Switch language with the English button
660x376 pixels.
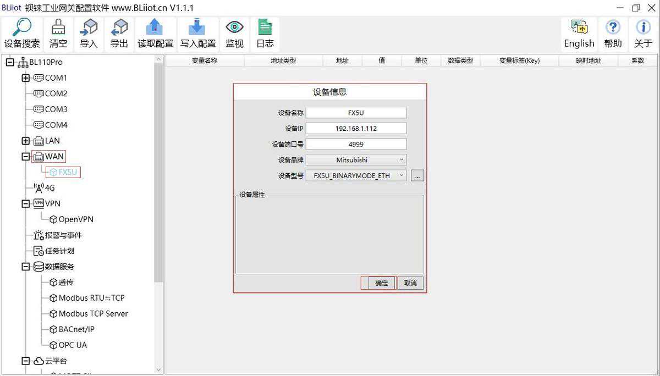click(x=579, y=27)
